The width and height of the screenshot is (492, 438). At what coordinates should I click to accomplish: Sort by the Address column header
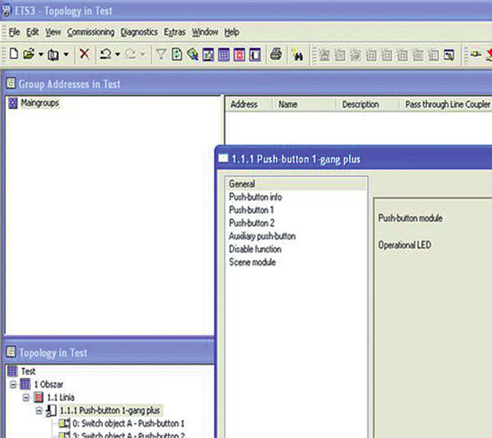248,104
